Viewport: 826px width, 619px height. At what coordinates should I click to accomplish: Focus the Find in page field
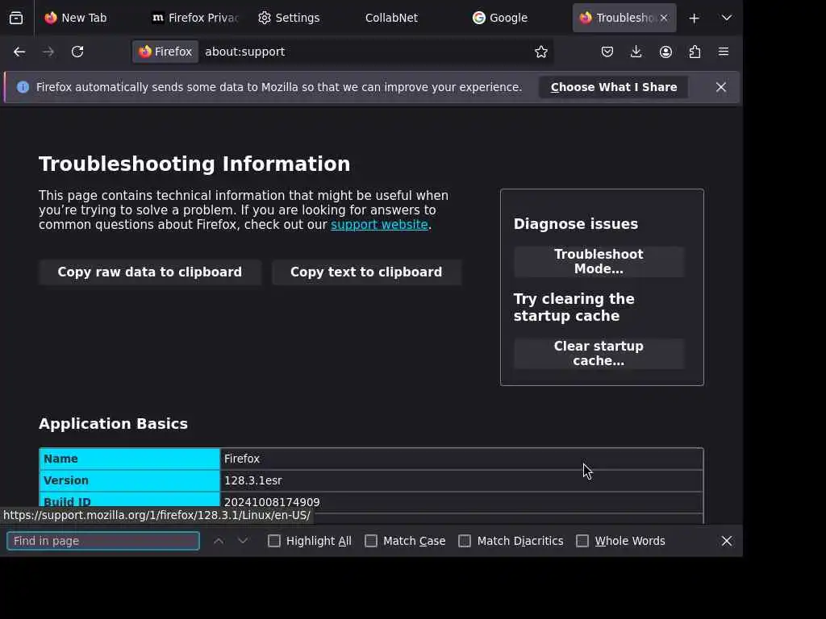pyautogui.click(x=103, y=541)
